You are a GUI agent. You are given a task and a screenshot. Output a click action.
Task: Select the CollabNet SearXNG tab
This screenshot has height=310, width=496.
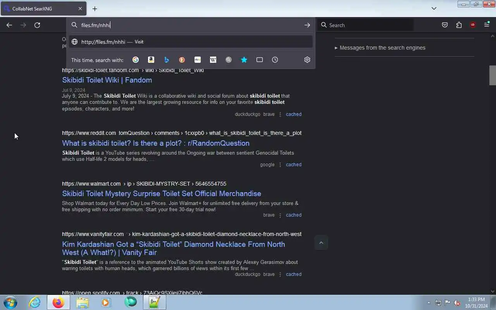43,9
